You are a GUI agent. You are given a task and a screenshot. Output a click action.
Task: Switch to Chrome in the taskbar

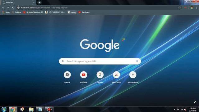click(x=13, y=109)
